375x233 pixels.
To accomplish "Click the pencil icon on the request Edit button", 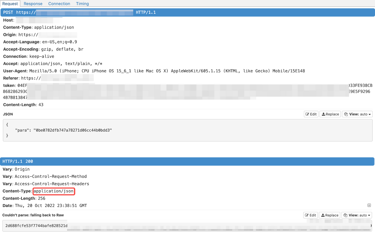I will click(307, 114).
